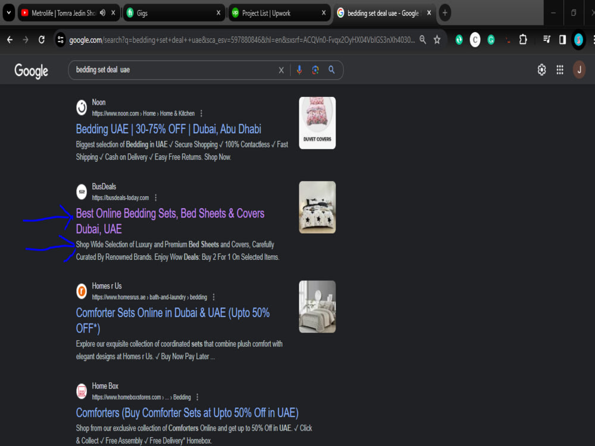Go forward to next page
Viewport: 595px width, 446px height.
pyautogui.click(x=26, y=39)
